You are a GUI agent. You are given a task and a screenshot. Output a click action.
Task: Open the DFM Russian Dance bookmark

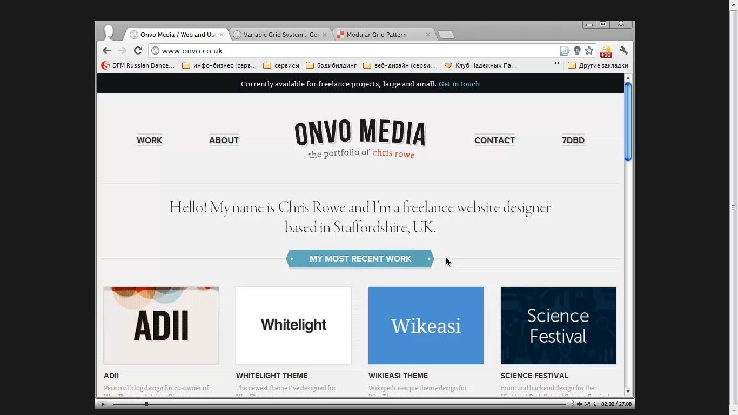[138, 65]
